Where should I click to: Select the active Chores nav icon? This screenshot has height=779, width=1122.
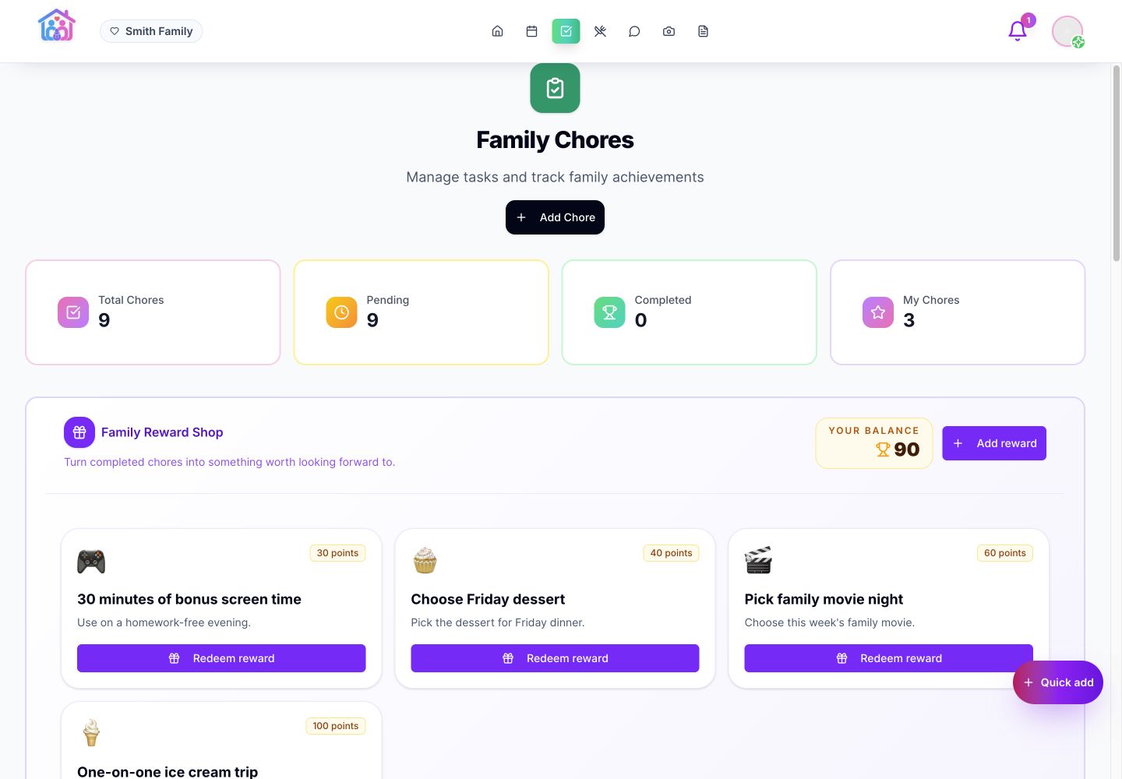tap(566, 31)
